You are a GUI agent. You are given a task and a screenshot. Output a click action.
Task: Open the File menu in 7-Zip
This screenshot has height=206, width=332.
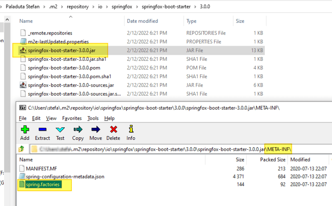23,118
